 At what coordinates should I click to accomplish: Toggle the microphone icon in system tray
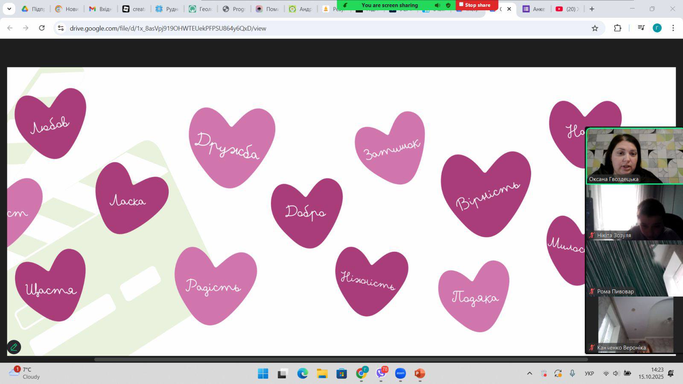pos(572,373)
